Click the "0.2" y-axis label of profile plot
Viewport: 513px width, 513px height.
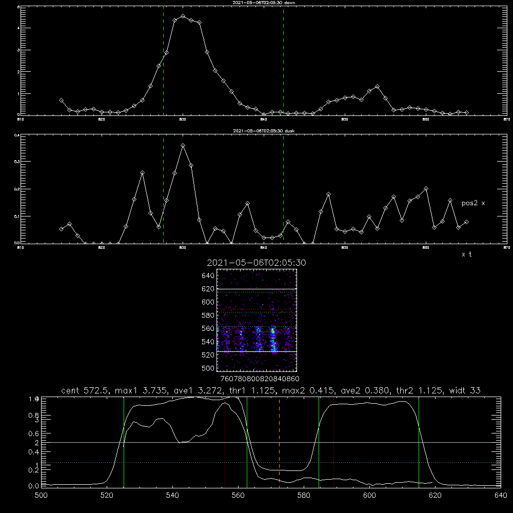(34, 470)
